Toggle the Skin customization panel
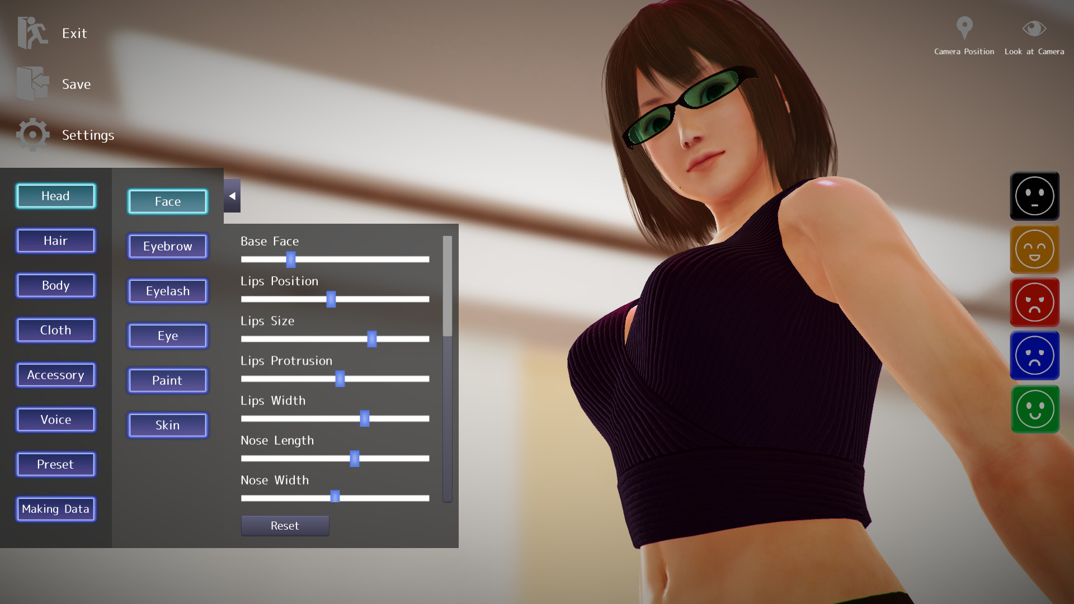 (x=167, y=424)
